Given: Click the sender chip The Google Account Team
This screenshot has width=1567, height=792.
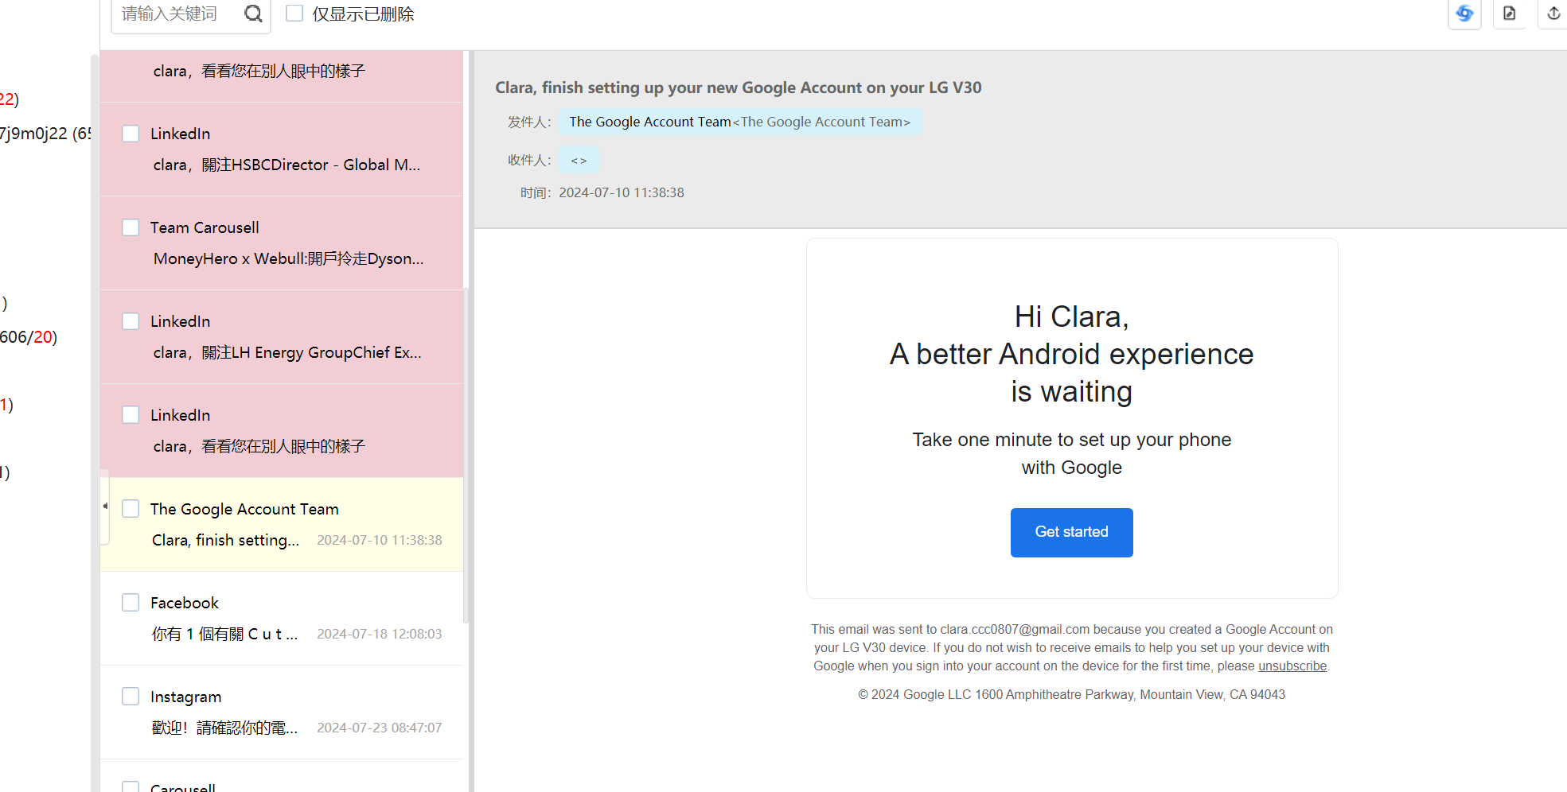Looking at the screenshot, I should click(740, 122).
